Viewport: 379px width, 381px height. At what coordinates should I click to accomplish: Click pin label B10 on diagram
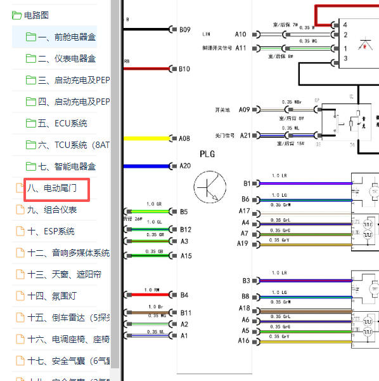[x=184, y=69]
